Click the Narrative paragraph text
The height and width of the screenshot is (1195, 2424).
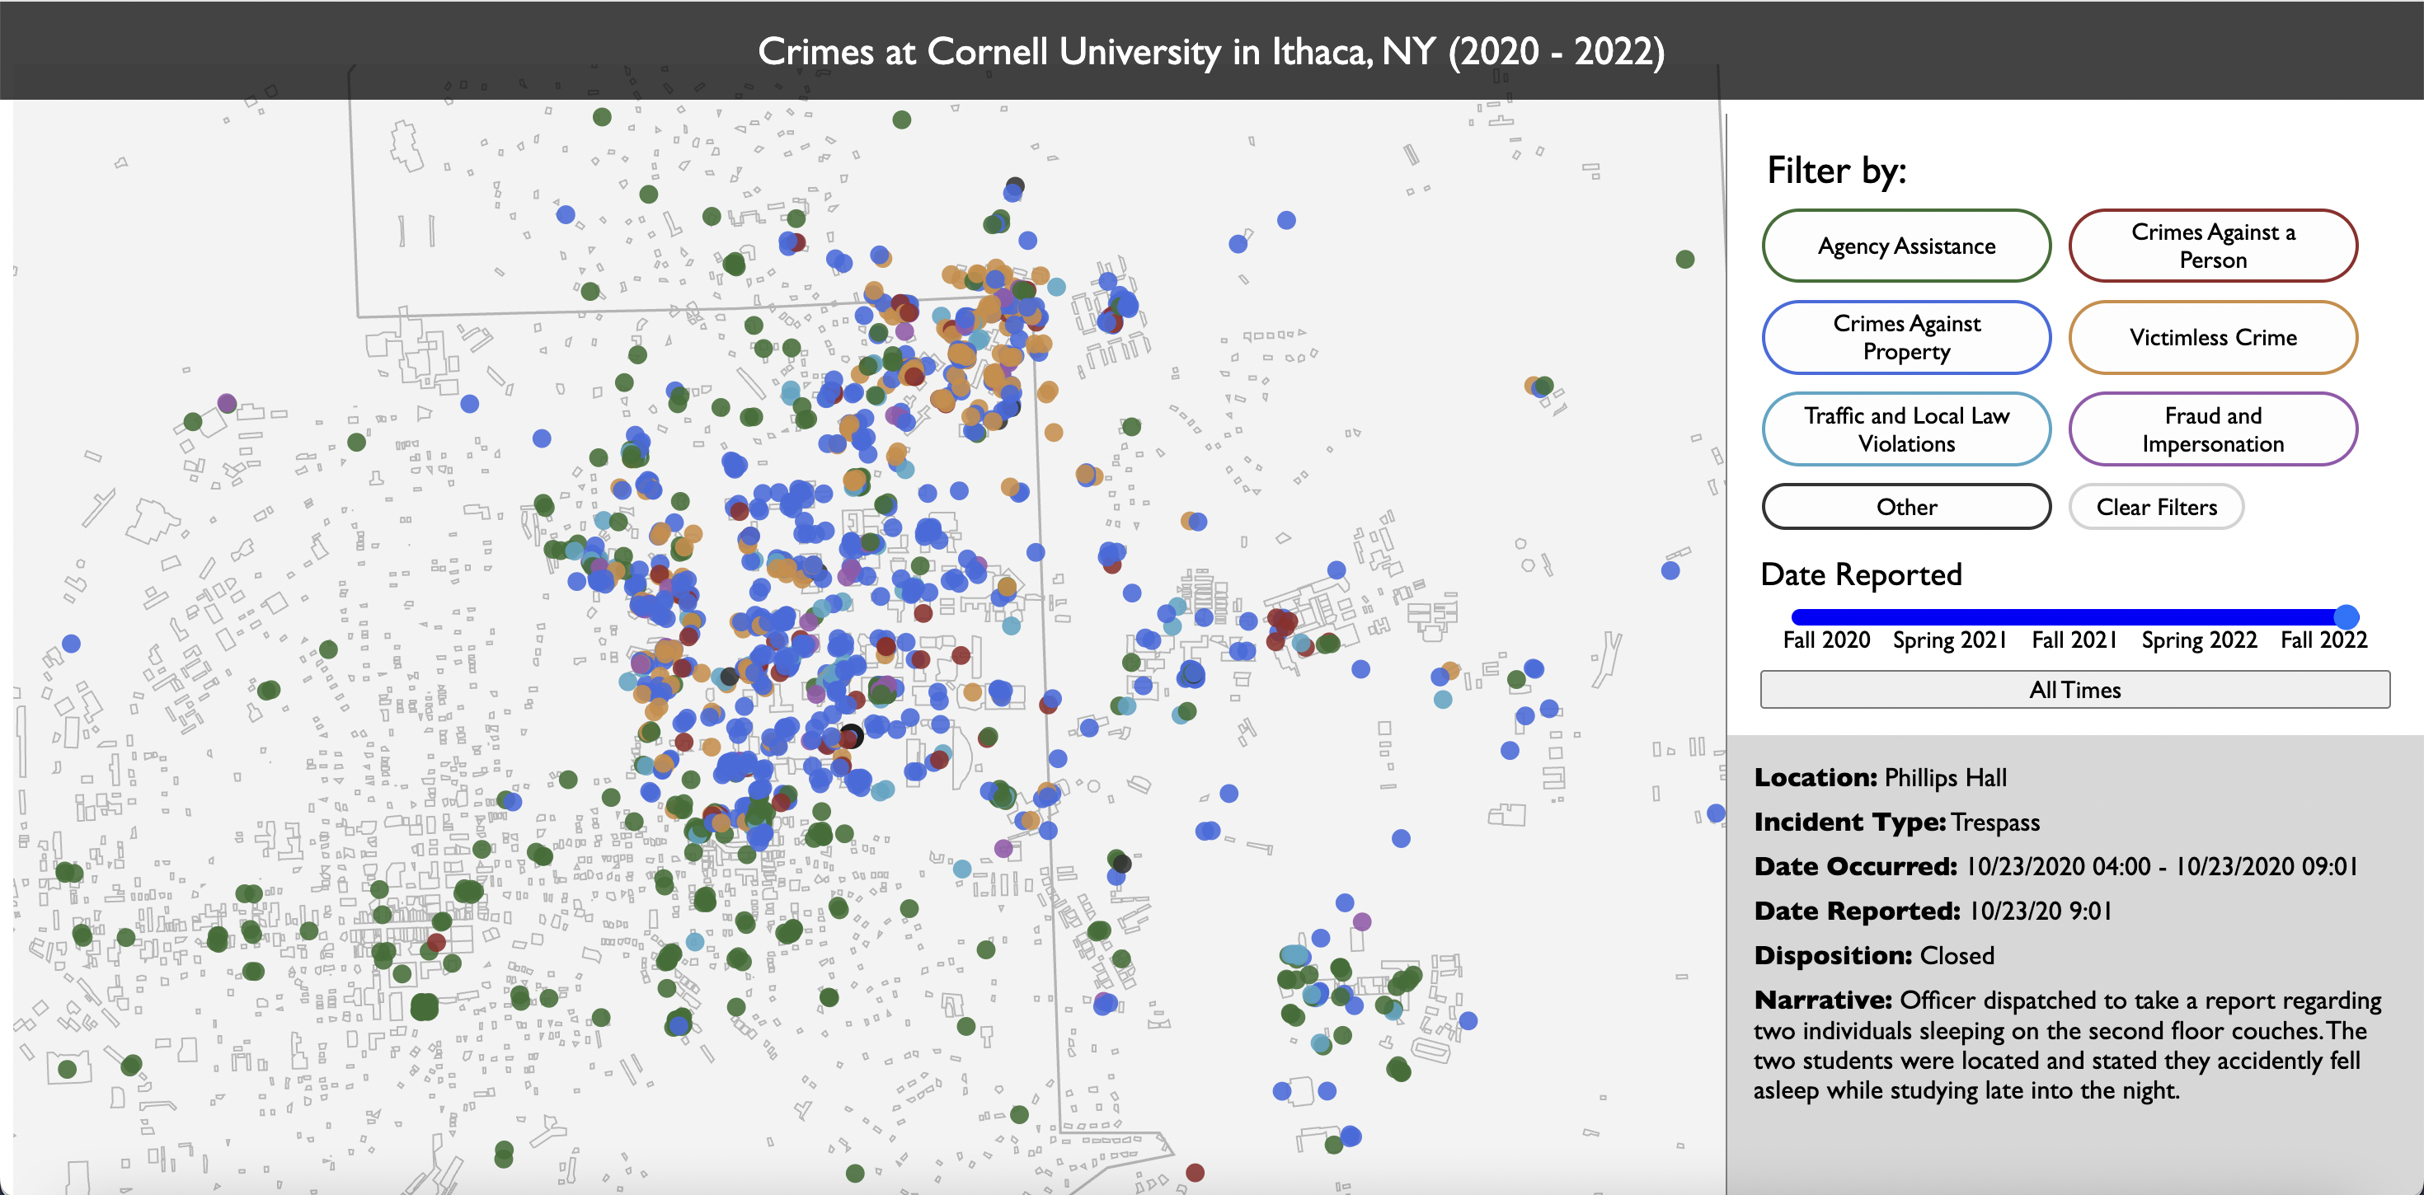(2066, 1044)
